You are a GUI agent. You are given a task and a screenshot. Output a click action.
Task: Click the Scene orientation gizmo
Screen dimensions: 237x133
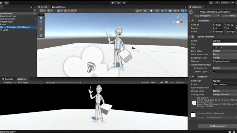(x=178, y=22)
